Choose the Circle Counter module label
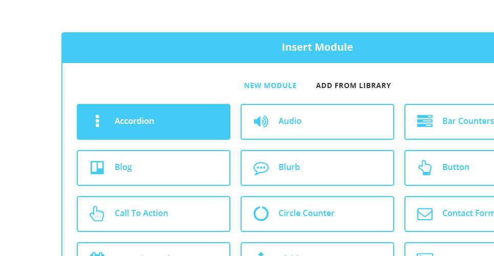 307,214
